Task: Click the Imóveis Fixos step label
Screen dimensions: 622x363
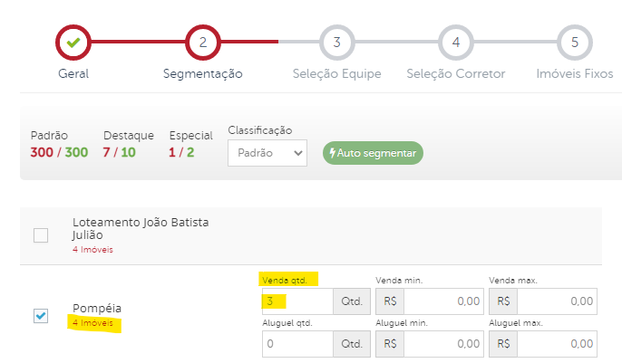Action: [574, 73]
